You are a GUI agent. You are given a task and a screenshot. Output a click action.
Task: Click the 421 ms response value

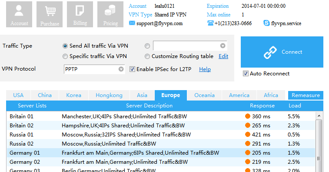[261, 135]
